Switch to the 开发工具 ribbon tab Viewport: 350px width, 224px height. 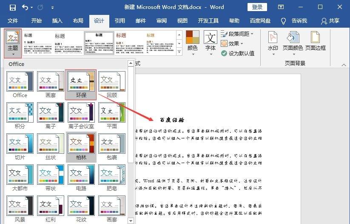point(208,21)
